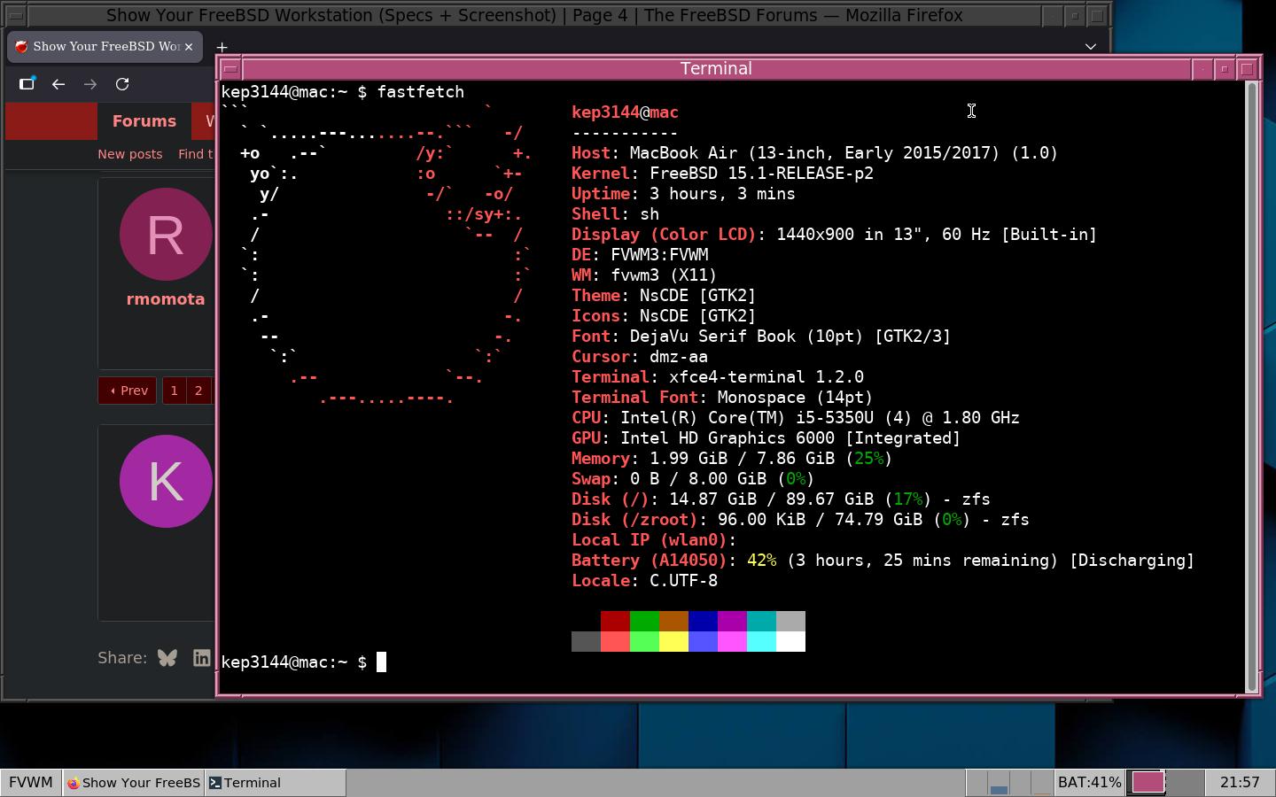Click GPU: Intel HD Graphics 6000 line
This screenshot has height=797, width=1276.
point(766,438)
